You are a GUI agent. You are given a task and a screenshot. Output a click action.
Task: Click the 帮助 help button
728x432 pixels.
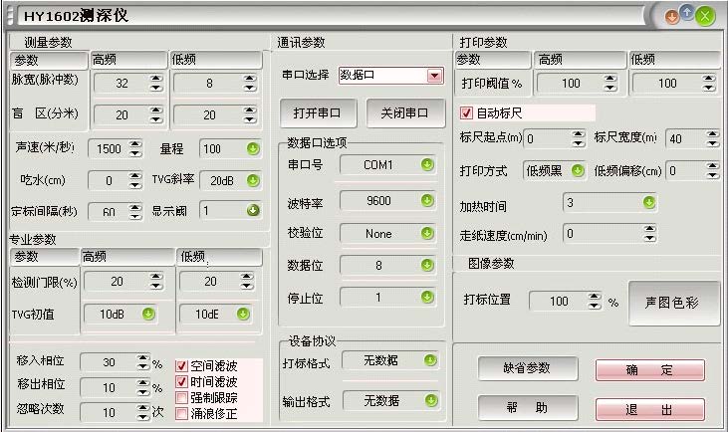tap(528, 407)
